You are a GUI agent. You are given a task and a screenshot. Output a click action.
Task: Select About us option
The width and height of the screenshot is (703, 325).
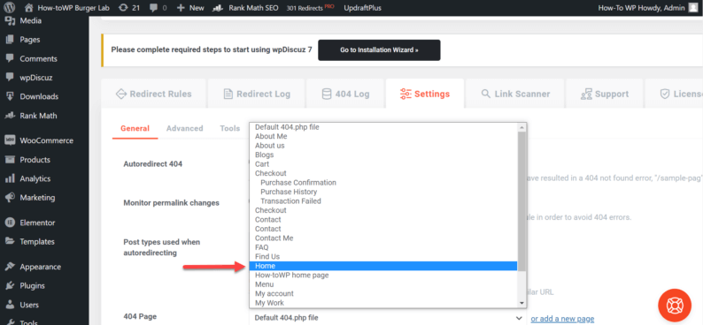(383, 146)
